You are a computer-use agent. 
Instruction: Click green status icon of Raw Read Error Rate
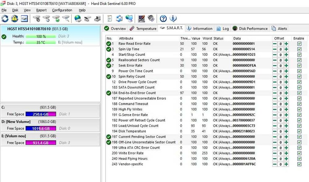point(108,44)
